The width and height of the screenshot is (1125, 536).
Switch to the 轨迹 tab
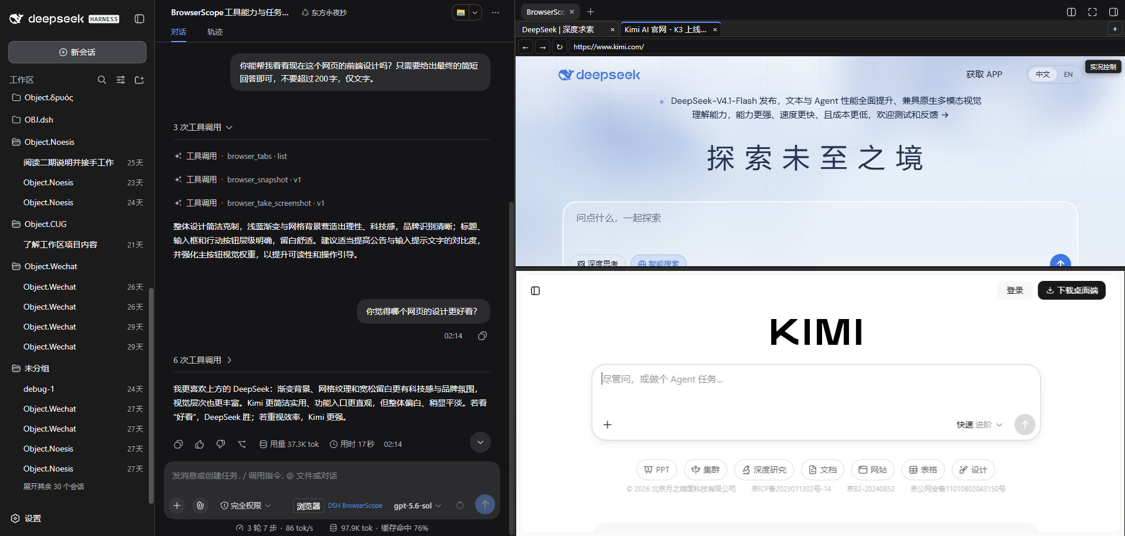click(215, 32)
